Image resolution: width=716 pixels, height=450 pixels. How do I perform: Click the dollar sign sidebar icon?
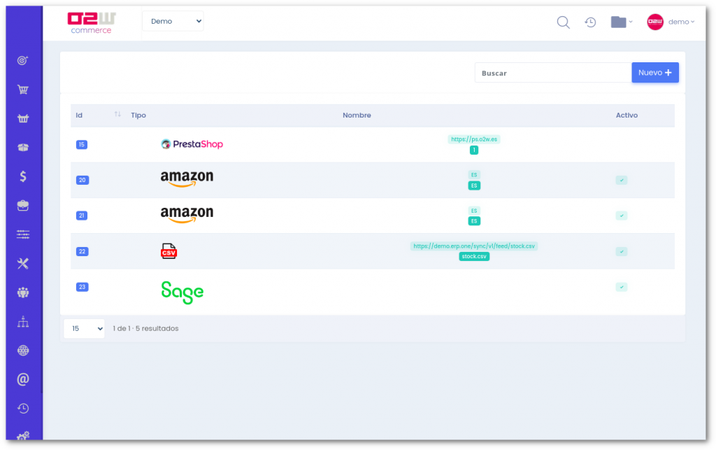23,176
